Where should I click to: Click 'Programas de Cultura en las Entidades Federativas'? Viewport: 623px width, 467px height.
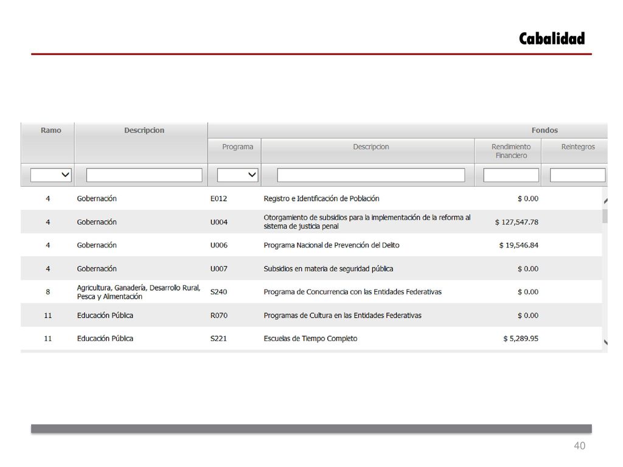click(x=343, y=316)
